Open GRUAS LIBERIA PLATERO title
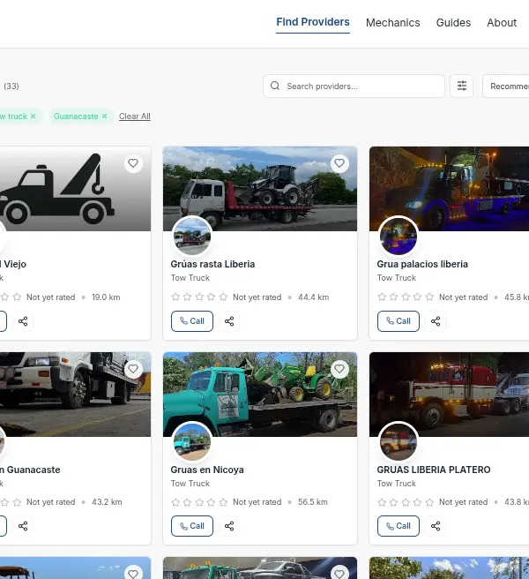529x579 pixels. tap(434, 470)
